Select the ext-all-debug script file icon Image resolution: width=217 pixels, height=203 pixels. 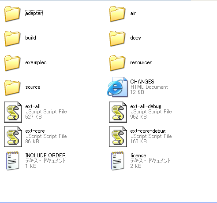pos(118,112)
